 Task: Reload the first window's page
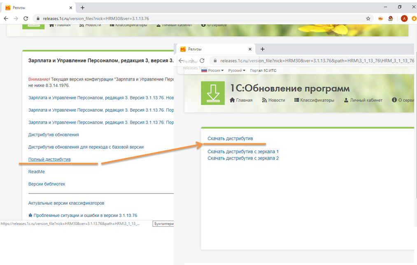(26, 18)
